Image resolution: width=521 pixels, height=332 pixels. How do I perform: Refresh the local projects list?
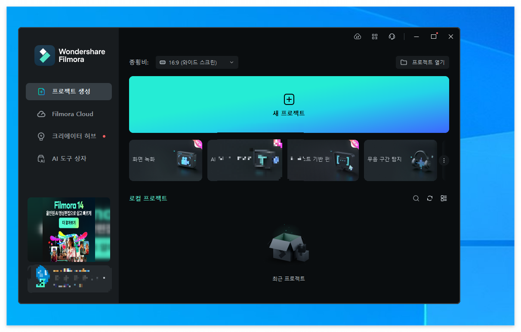click(x=430, y=198)
